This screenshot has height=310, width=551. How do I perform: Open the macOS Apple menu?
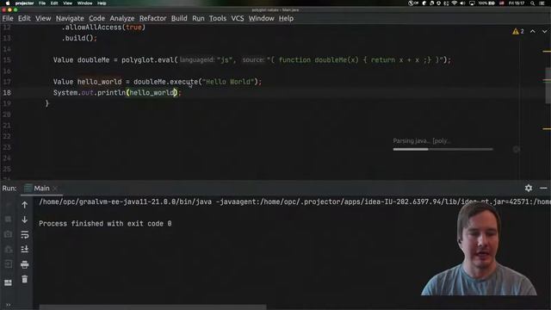8,3
